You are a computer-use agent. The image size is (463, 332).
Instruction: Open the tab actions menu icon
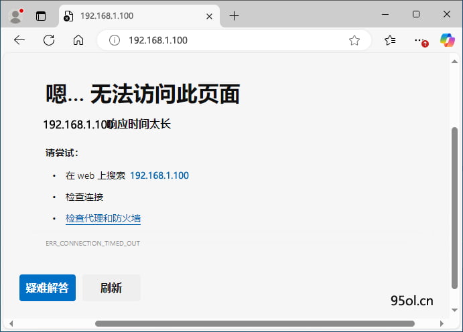pos(41,16)
